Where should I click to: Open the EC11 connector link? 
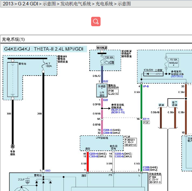pos(146,119)
